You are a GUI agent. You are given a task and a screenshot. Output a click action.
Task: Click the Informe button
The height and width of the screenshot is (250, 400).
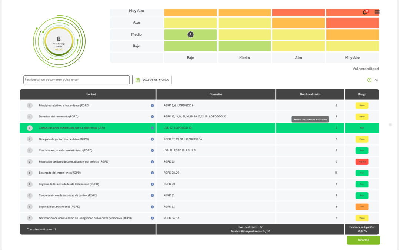(363, 240)
